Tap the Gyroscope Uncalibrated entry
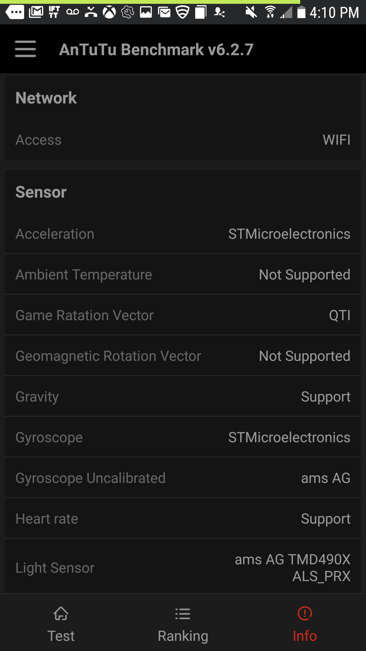This screenshot has width=366, height=651. (183, 478)
